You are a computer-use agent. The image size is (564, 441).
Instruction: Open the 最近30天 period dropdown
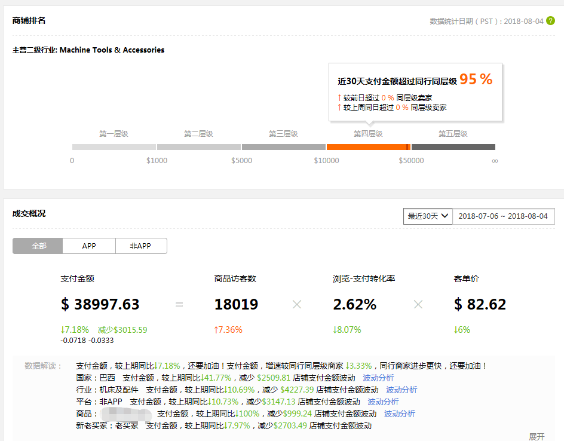point(428,216)
